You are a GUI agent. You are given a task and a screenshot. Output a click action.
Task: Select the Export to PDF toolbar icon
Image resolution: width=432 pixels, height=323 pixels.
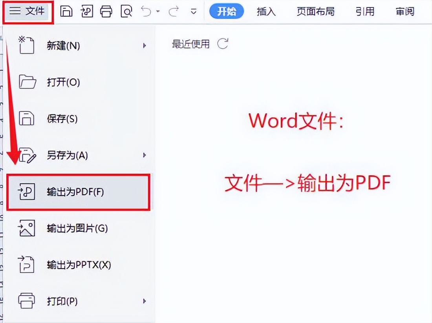[x=86, y=12]
